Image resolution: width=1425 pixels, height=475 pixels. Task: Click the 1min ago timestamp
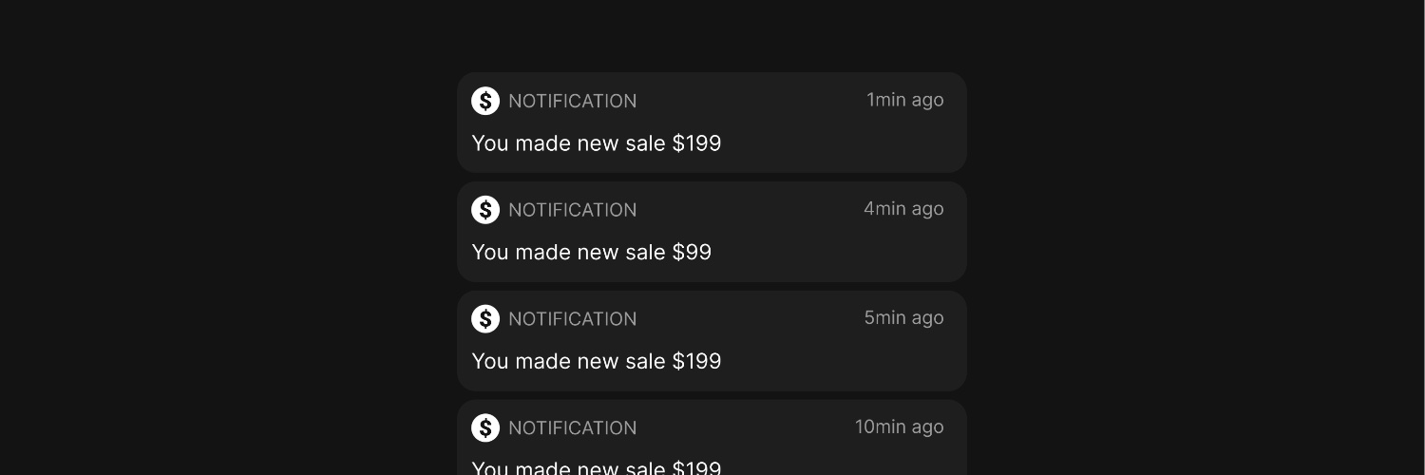point(905,101)
